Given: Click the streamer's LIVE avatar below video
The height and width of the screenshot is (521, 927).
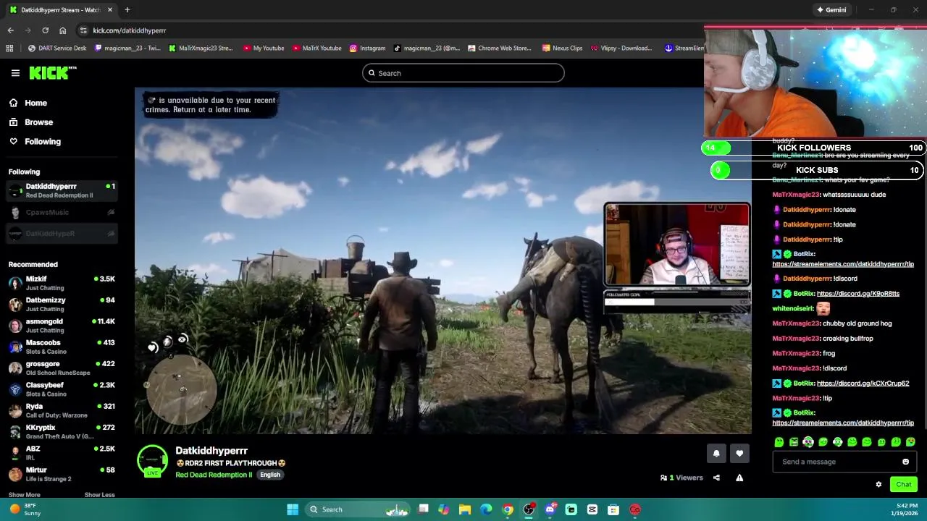Looking at the screenshot, I should click(x=152, y=461).
